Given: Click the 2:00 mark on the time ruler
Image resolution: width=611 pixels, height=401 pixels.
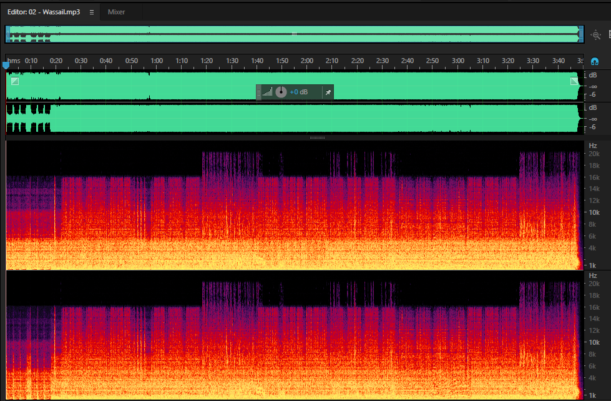Looking at the screenshot, I should (307, 61).
